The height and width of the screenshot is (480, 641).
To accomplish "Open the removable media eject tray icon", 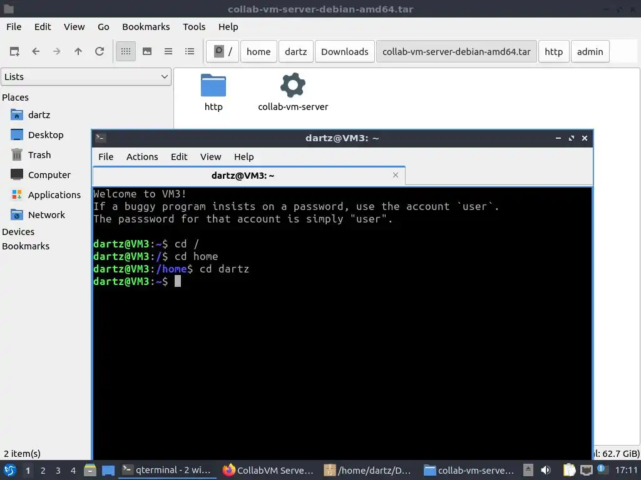I will click(528, 470).
